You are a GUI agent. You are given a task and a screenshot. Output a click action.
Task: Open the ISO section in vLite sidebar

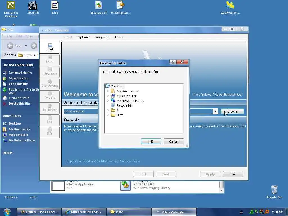(x=49, y=132)
